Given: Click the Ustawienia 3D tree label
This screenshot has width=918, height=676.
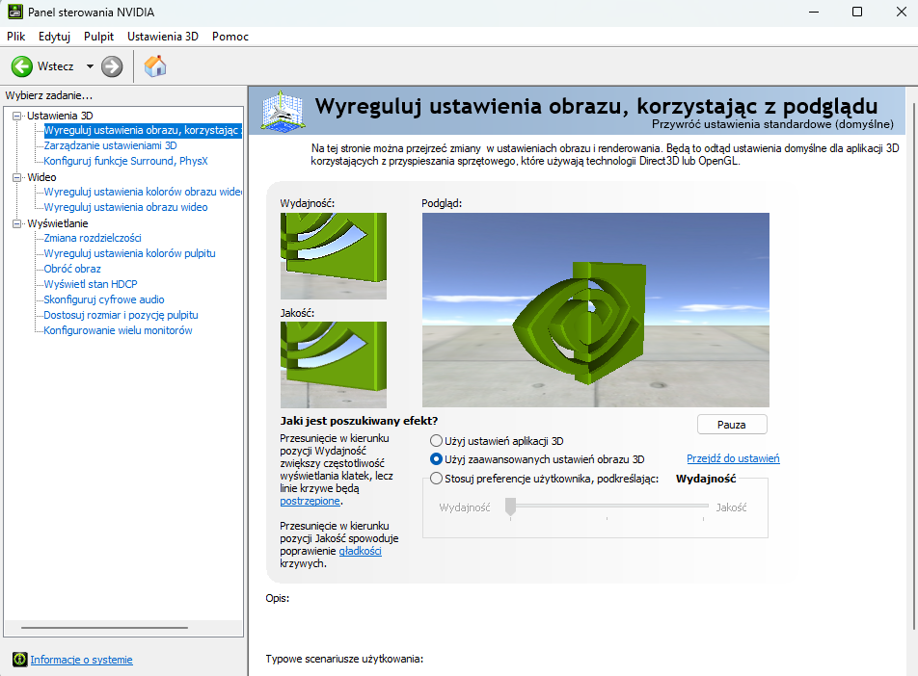Looking at the screenshot, I should click(x=60, y=116).
